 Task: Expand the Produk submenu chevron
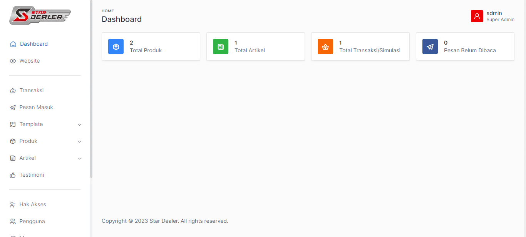tap(80, 141)
